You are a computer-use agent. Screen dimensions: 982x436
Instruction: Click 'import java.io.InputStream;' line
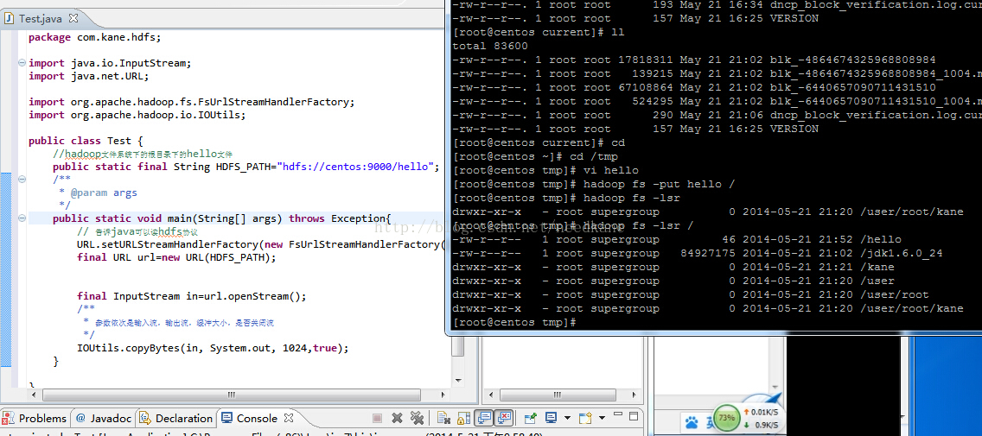tap(109, 62)
